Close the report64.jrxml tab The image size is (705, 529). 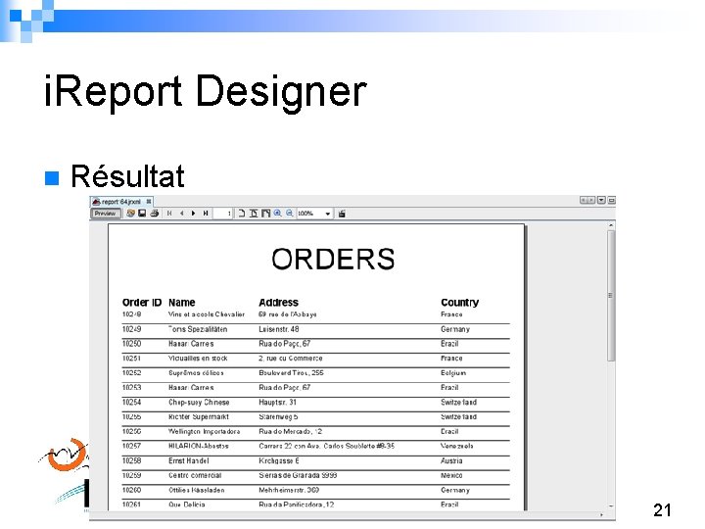149,202
